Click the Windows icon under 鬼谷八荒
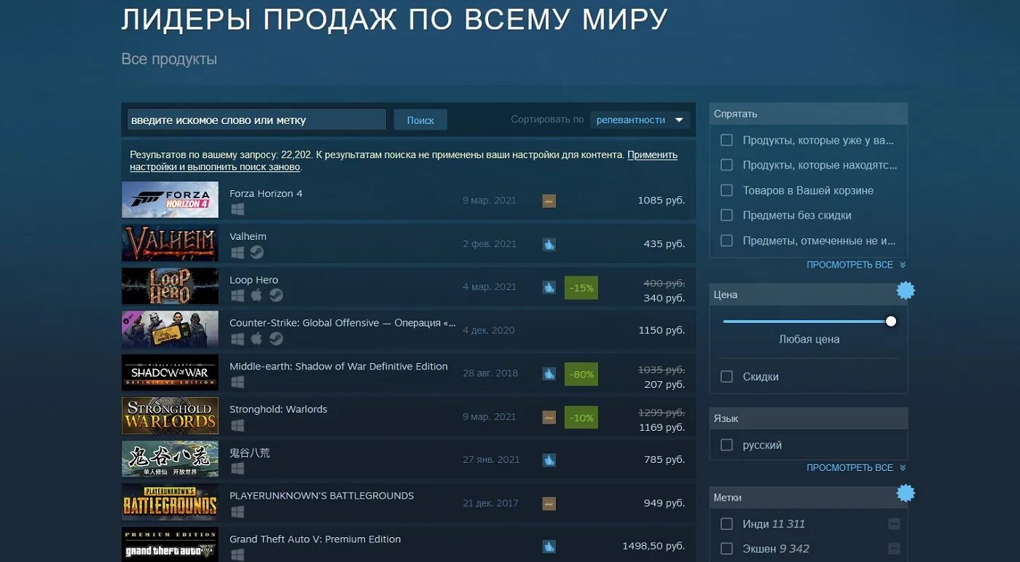Viewport: 1020px width, 562px height. click(237, 469)
